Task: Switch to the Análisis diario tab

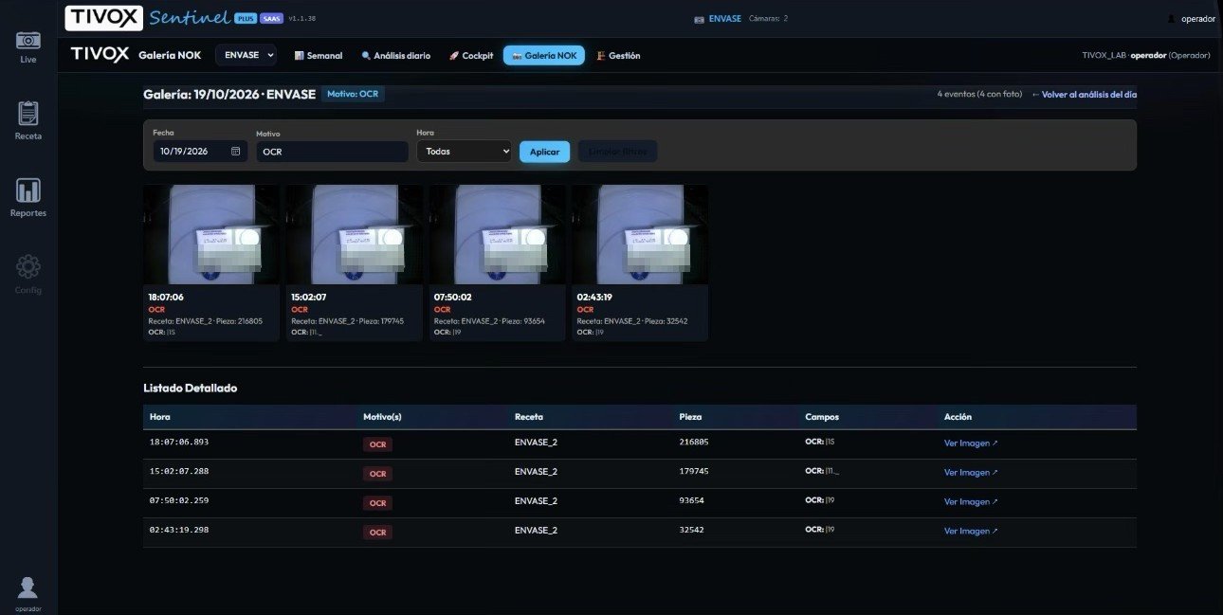Action: [395, 56]
